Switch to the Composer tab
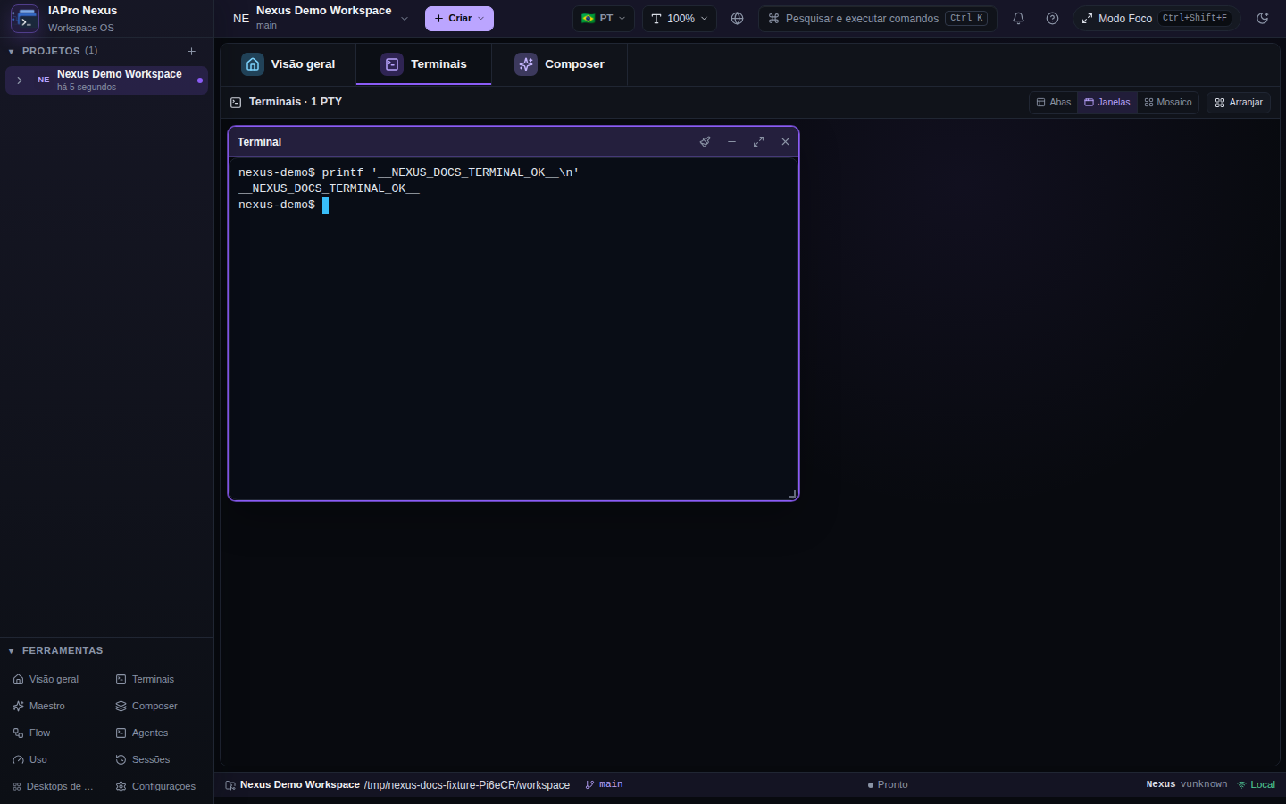This screenshot has height=804, width=1286. click(560, 64)
